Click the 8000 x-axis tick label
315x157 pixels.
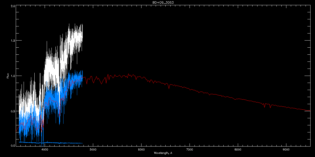pyautogui.click(x=238, y=150)
